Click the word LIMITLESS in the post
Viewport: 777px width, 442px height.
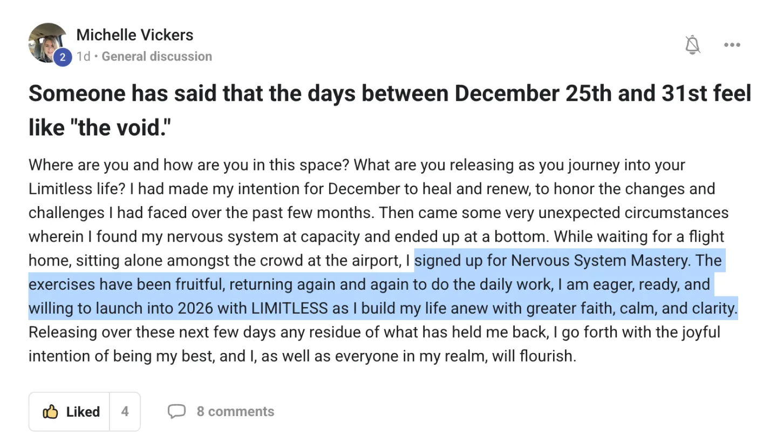[289, 308]
